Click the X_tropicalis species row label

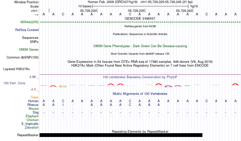tap(30, 124)
